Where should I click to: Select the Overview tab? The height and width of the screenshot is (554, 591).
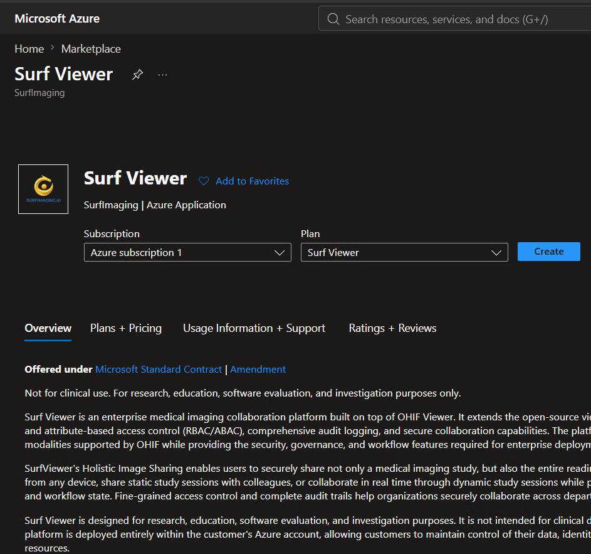click(48, 328)
